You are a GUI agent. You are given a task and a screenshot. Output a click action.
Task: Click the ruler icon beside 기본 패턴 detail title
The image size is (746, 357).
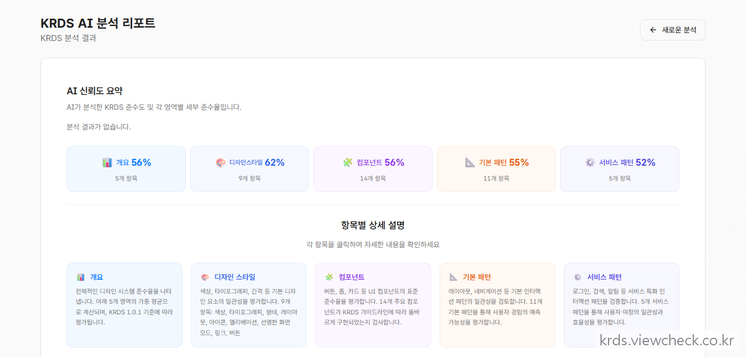453,277
